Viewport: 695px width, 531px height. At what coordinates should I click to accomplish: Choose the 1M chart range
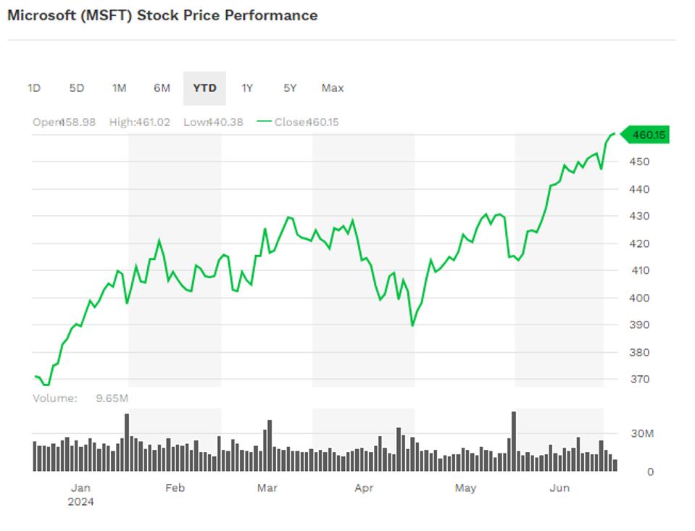[119, 88]
